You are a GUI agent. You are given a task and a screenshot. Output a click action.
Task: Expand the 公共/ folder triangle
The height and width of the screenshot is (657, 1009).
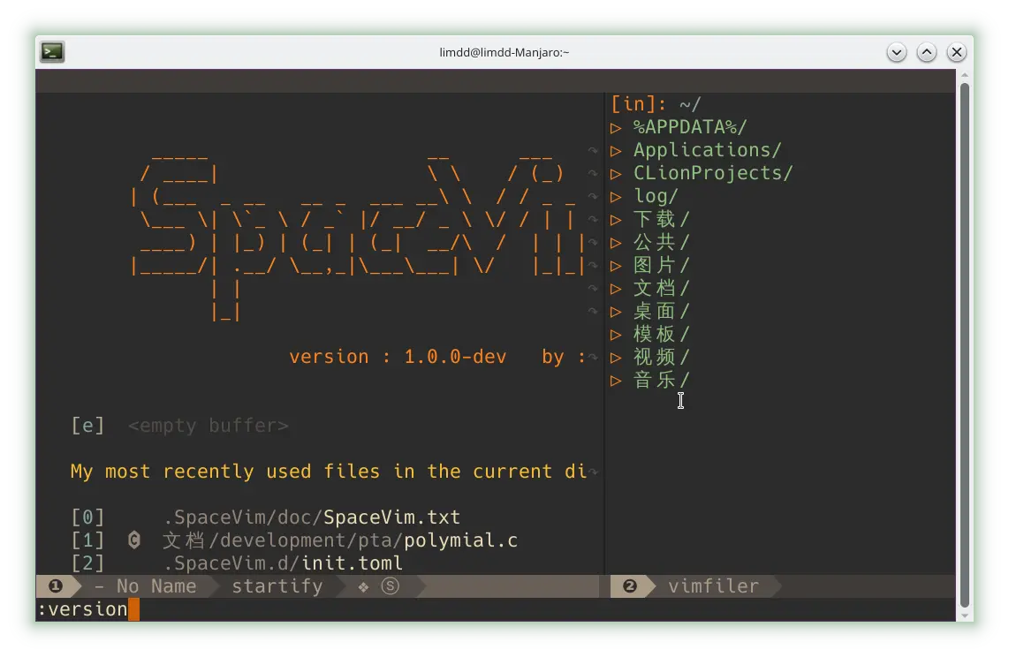tap(616, 243)
